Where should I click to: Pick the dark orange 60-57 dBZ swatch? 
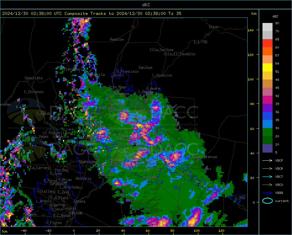coord(267,51)
